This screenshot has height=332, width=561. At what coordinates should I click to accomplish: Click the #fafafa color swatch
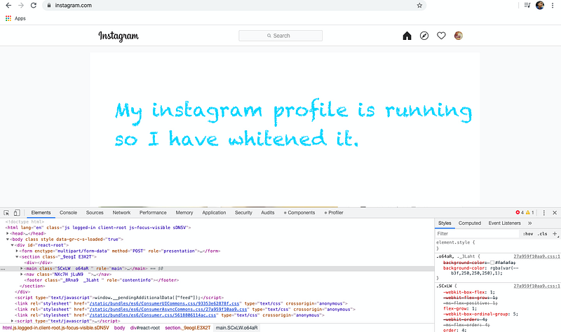point(492,263)
